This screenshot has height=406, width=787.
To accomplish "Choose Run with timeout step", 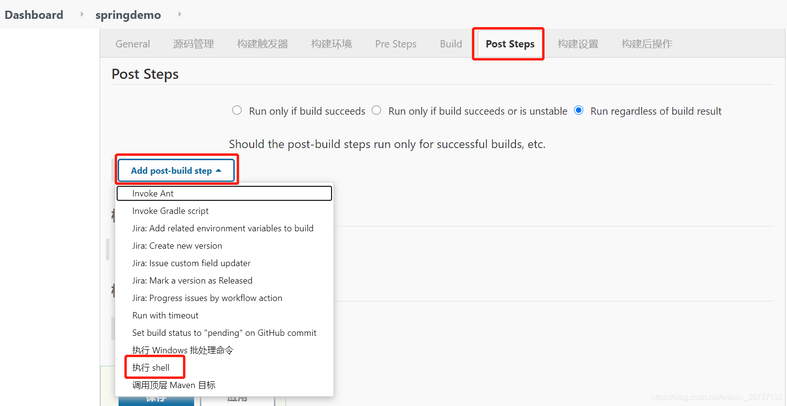I will 224,316.
